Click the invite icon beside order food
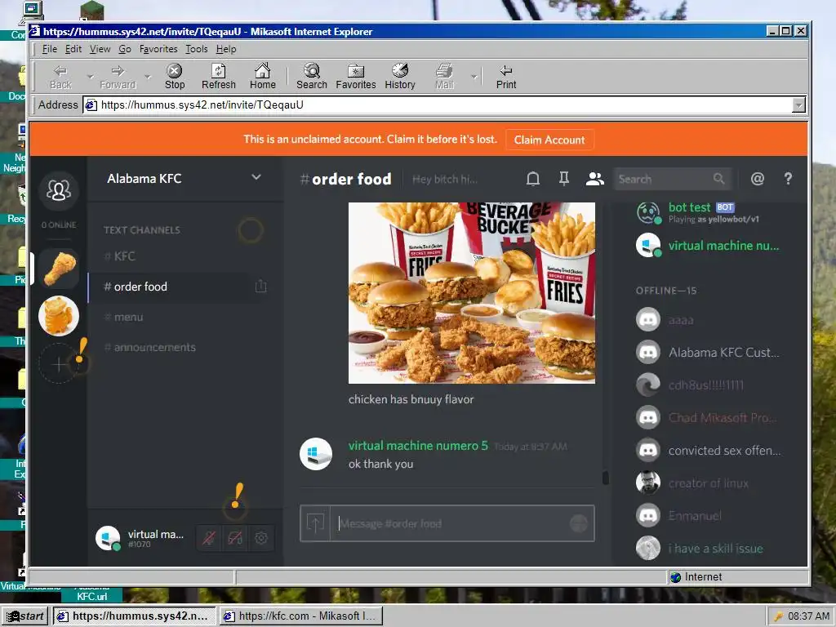This screenshot has width=836, height=627. point(260,287)
